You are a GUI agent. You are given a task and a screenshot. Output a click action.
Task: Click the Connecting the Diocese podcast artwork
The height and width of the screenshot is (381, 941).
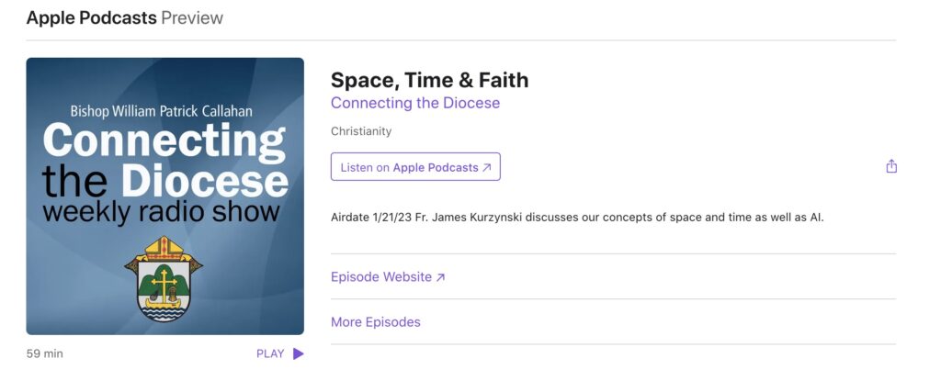(x=165, y=196)
